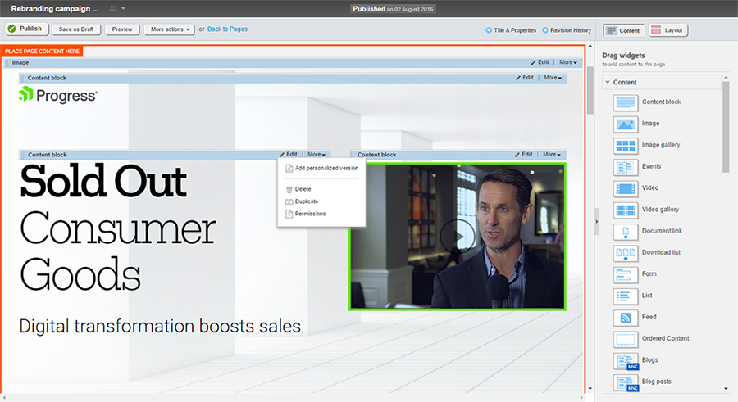Click the Ordered Content widget icon
This screenshot has width=738, height=402.
(626, 338)
